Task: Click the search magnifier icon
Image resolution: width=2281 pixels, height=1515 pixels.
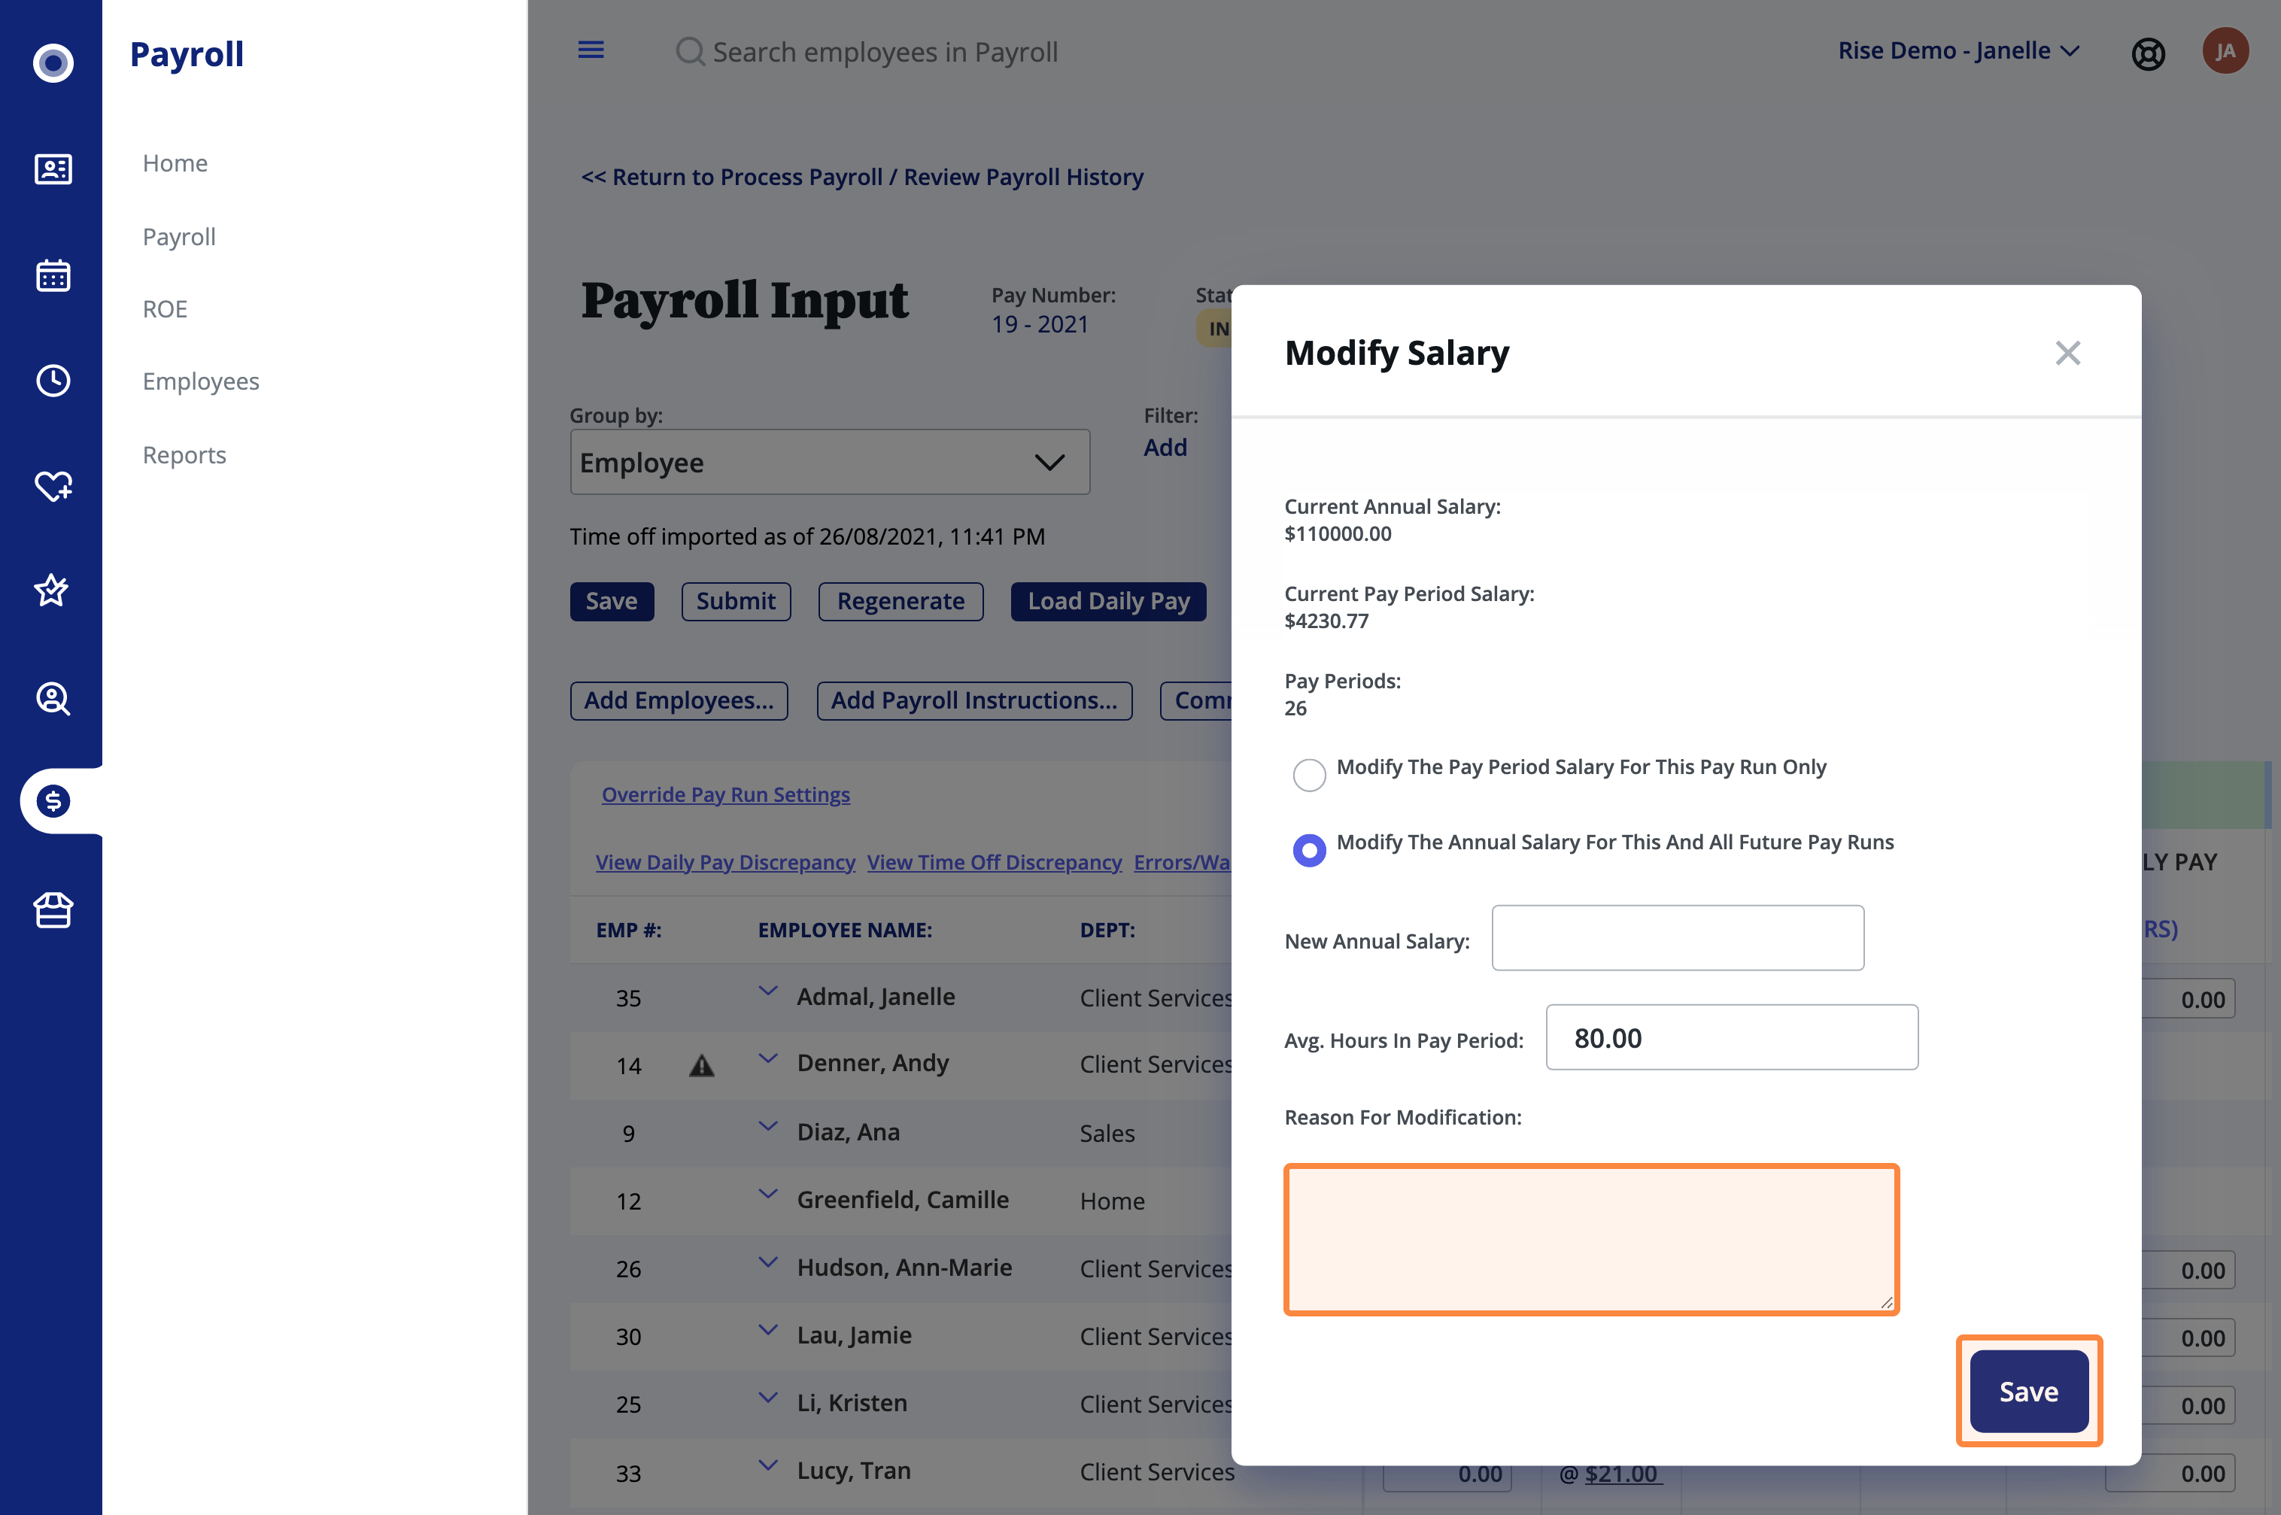Action: [x=690, y=51]
